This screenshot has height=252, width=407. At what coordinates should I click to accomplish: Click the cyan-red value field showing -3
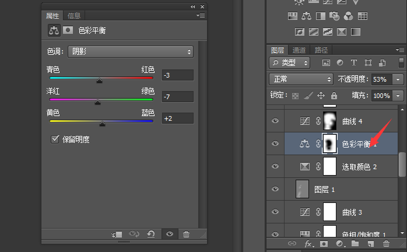[x=178, y=75]
